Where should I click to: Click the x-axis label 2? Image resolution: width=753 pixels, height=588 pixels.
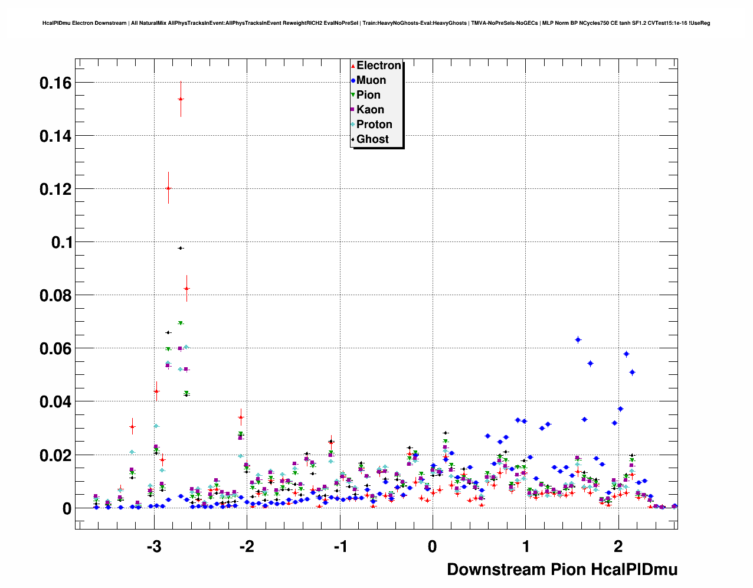click(x=618, y=547)
